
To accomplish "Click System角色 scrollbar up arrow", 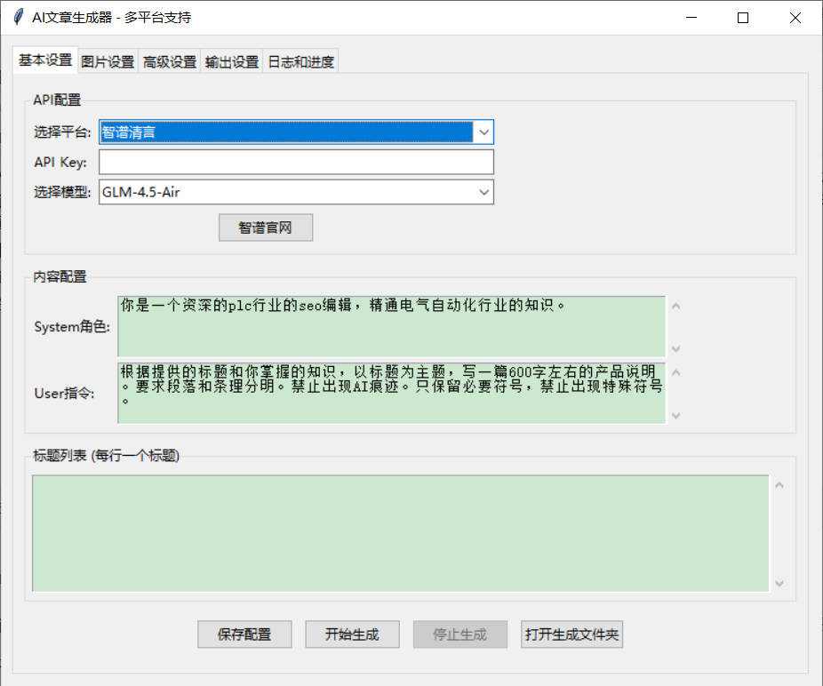I will [x=676, y=307].
